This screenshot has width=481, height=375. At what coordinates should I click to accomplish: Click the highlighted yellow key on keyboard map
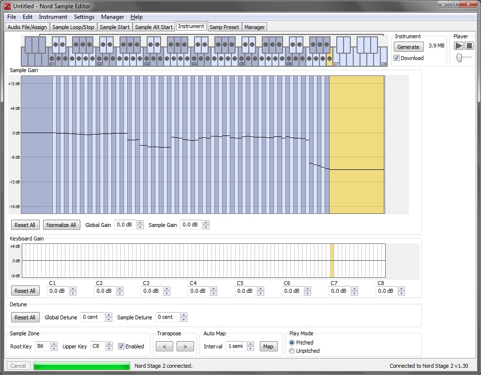pos(330,59)
